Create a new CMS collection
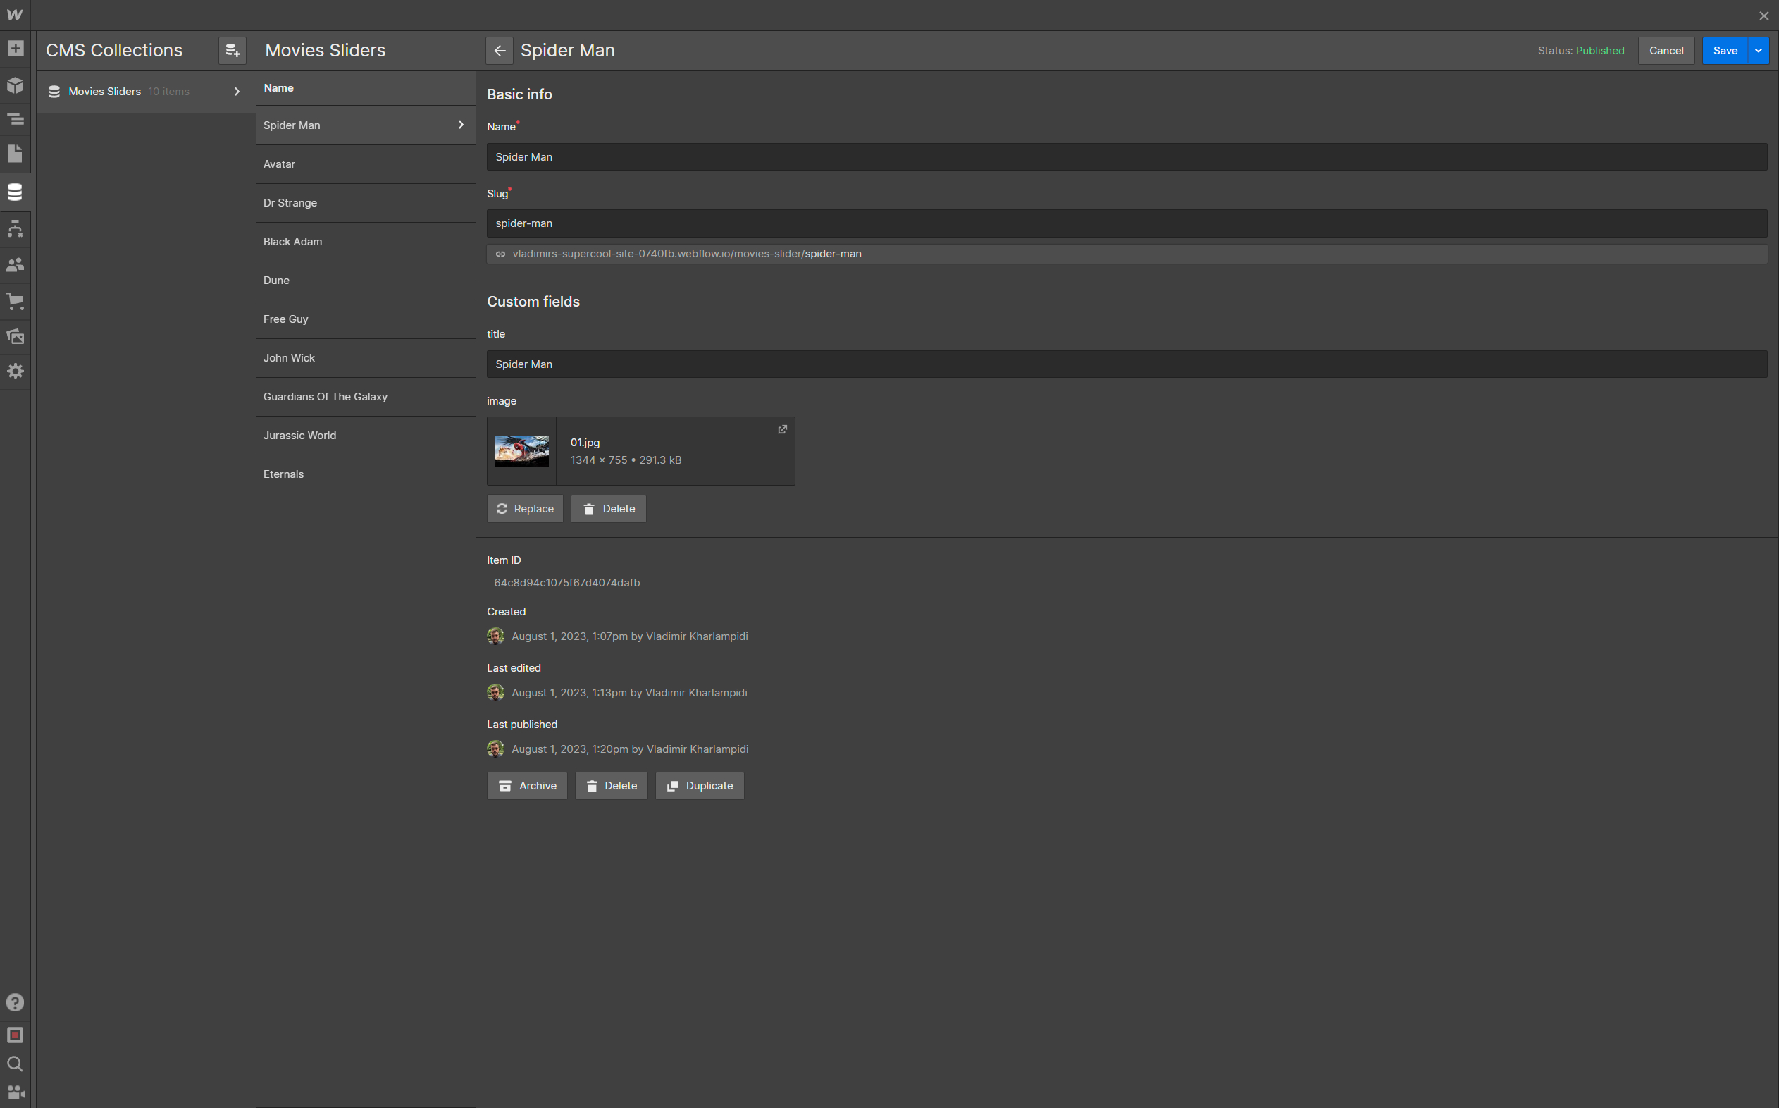Image resolution: width=1779 pixels, height=1108 pixels. 233,51
